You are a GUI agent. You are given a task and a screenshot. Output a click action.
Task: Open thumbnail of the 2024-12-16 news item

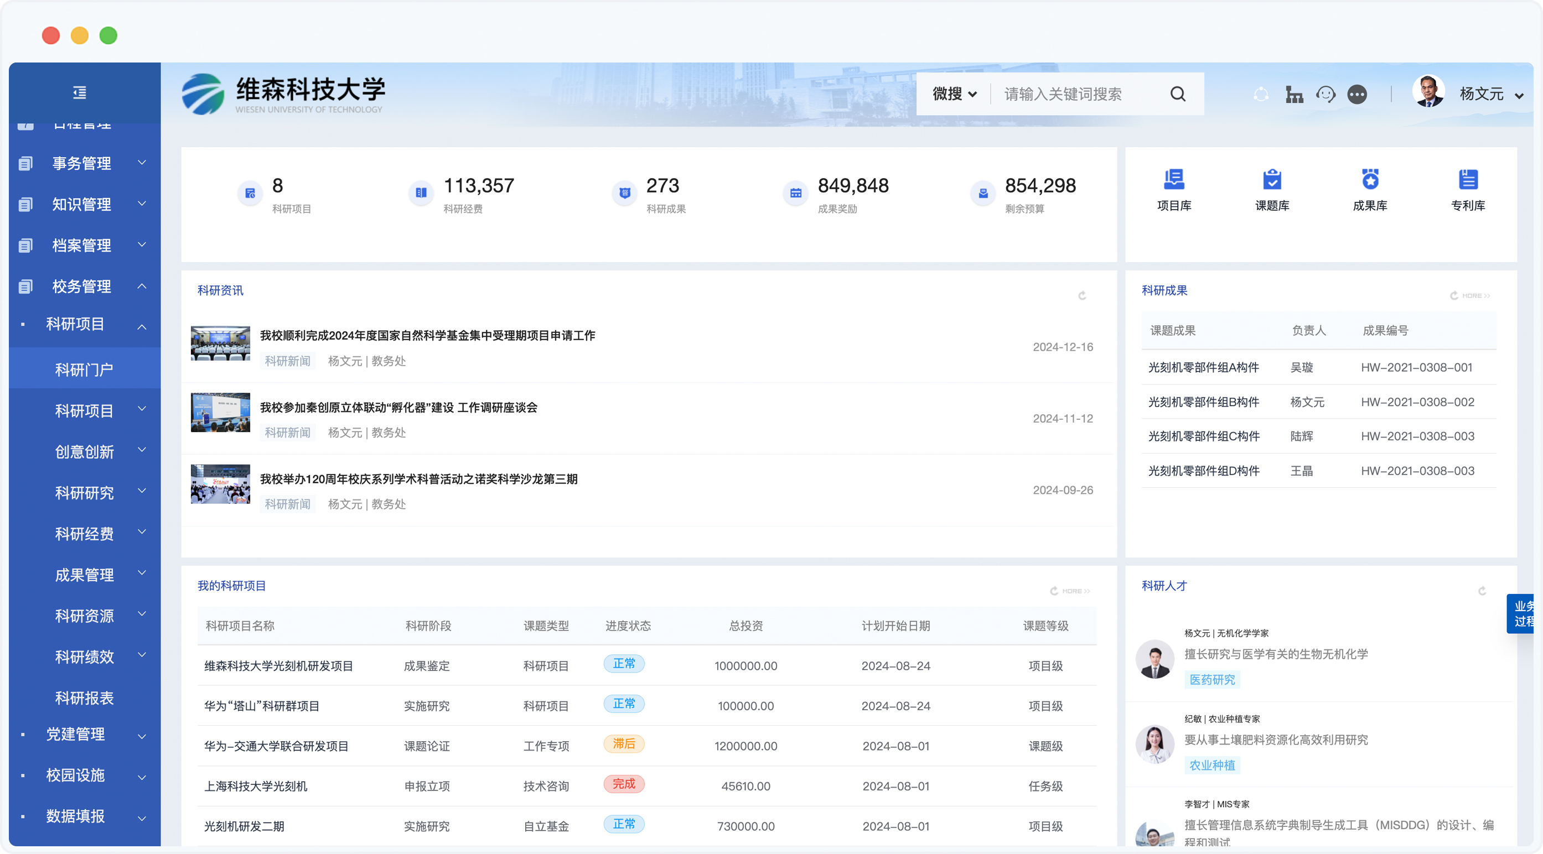click(x=220, y=343)
